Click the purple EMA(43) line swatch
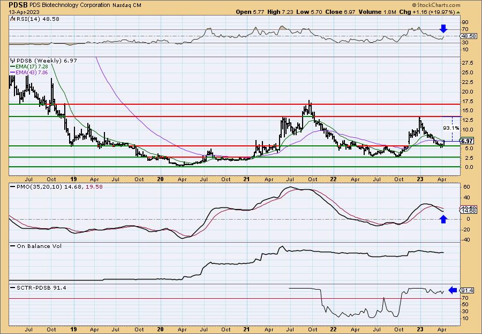Screen dimensions: 482x334 coord(13,72)
